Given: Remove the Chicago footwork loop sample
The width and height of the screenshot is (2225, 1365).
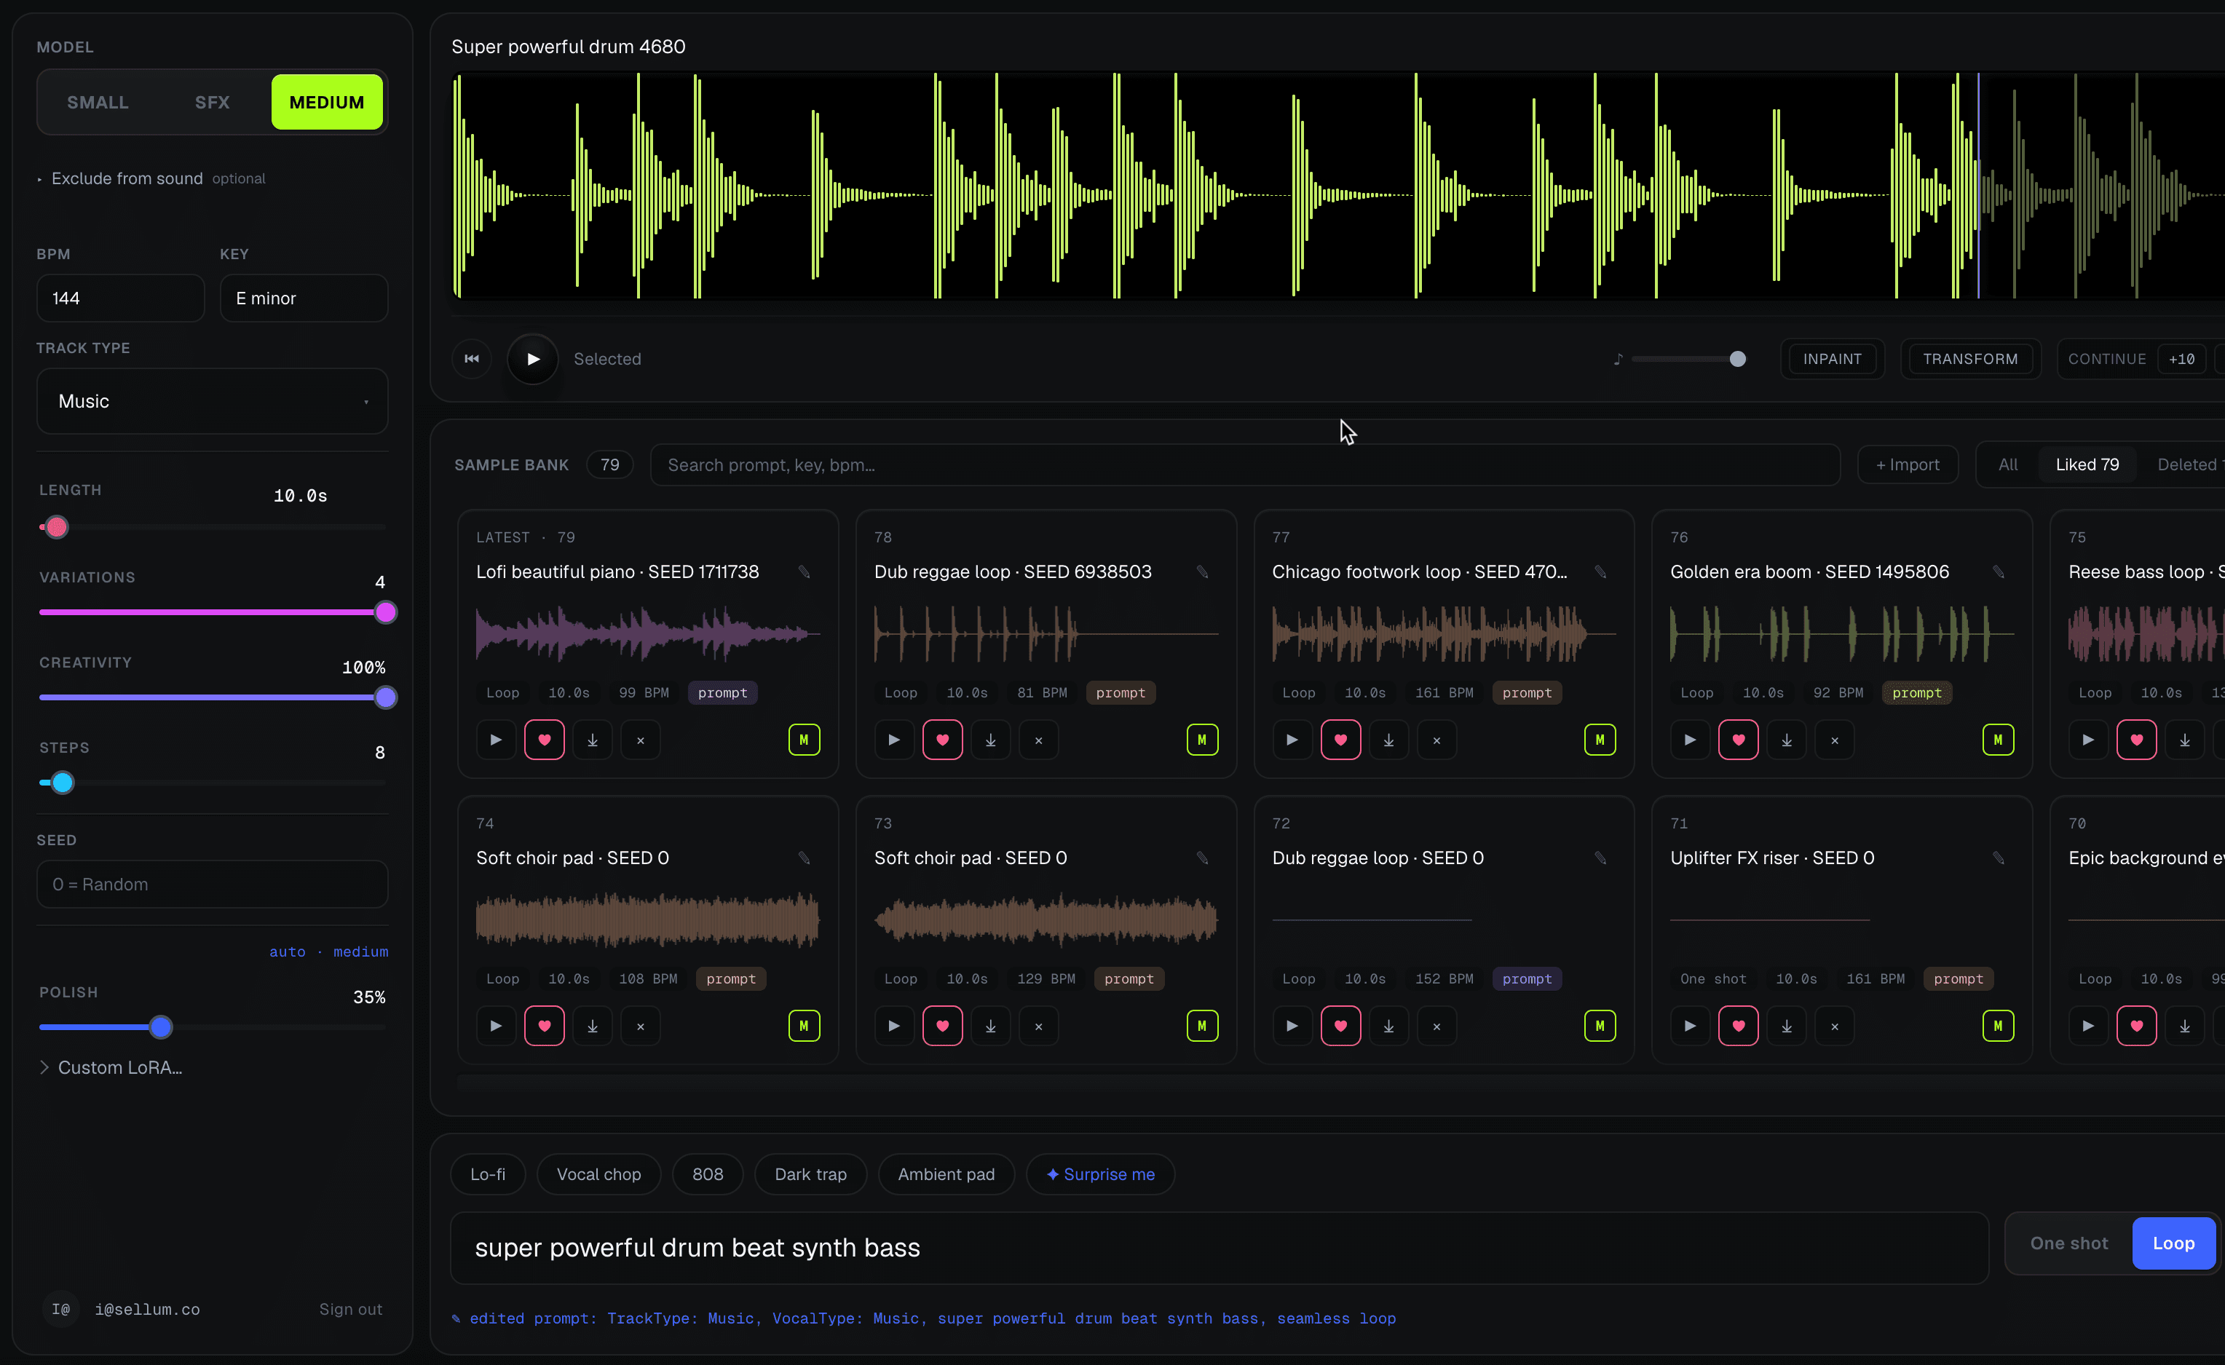Looking at the screenshot, I should [x=1436, y=740].
